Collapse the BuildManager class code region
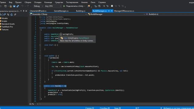This screenshot has height=109, width=194. pyautogui.click(x=40, y=28)
